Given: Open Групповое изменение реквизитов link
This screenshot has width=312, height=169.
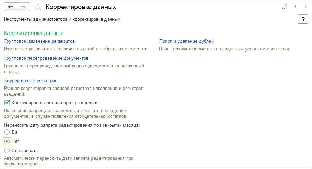Looking at the screenshot, I should 39,41.
